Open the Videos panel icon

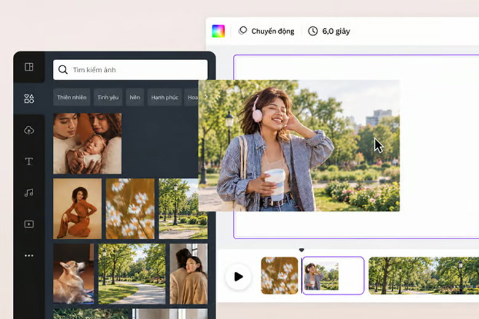pyautogui.click(x=29, y=224)
